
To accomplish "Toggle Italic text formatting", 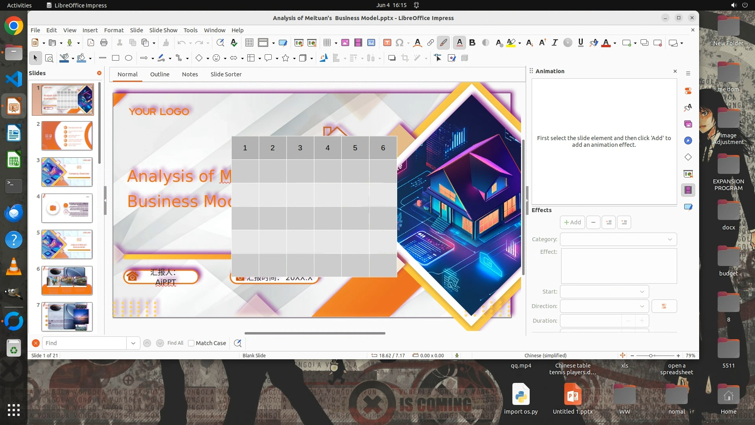I will point(554,43).
